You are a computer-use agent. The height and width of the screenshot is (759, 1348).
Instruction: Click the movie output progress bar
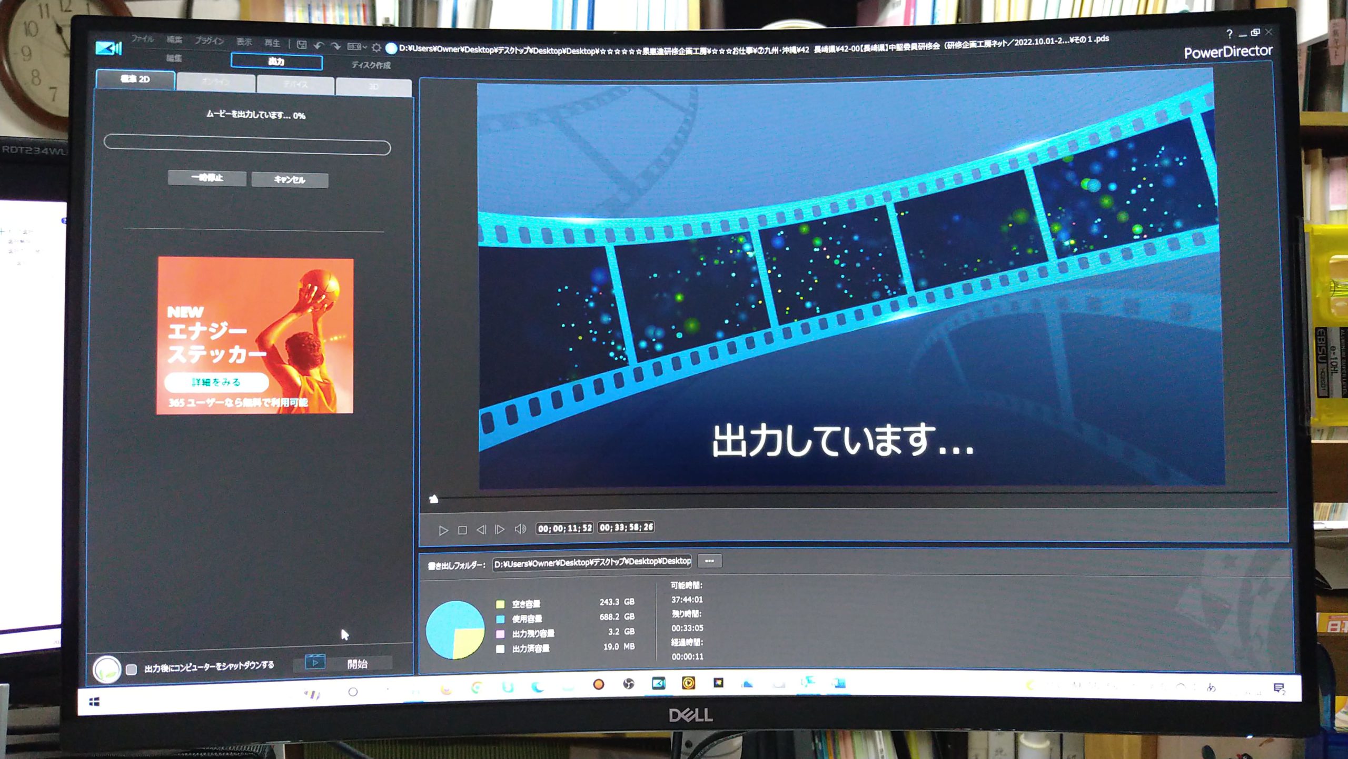tap(247, 145)
